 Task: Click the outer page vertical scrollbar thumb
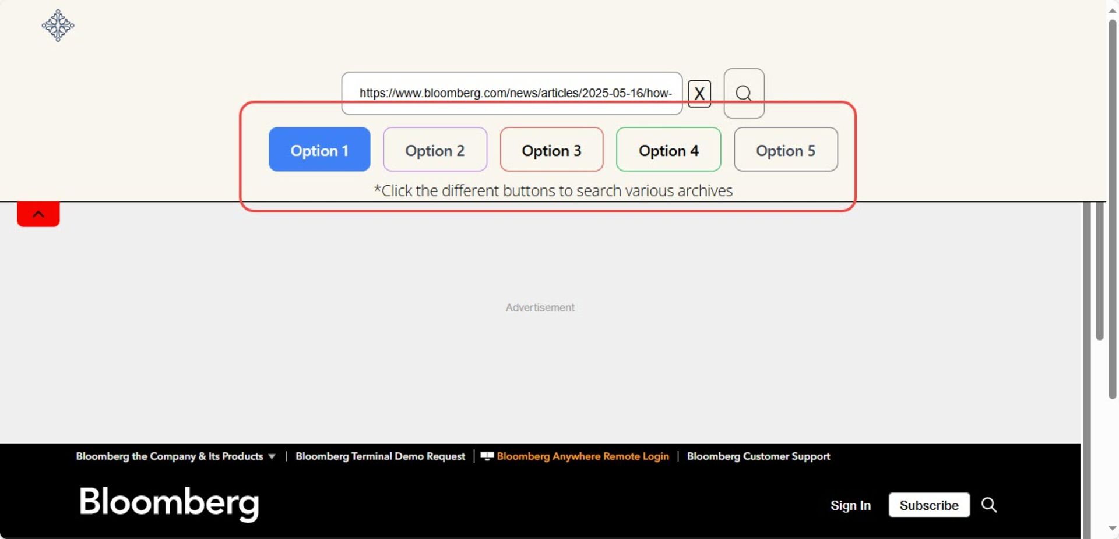(1113, 210)
